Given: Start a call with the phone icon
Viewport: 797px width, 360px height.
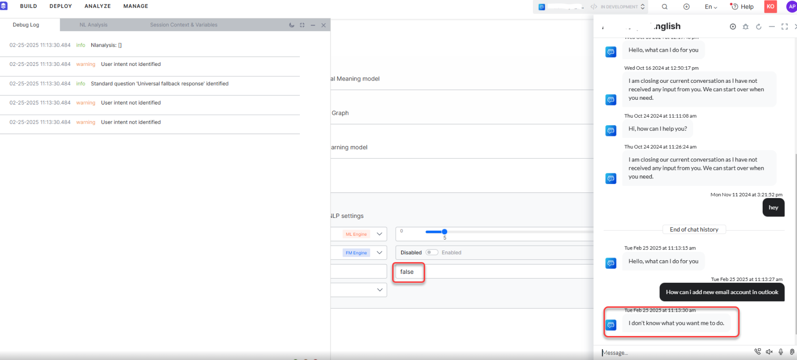Looking at the screenshot, I should (x=757, y=352).
